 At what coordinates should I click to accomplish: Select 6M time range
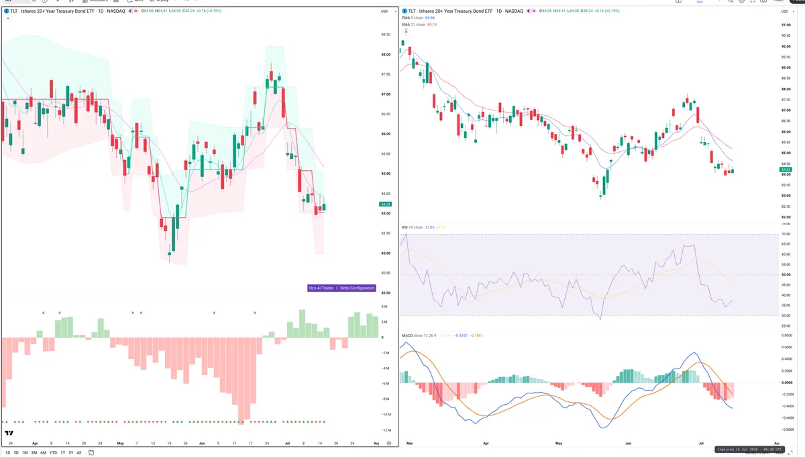pyautogui.click(x=43, y=452)
